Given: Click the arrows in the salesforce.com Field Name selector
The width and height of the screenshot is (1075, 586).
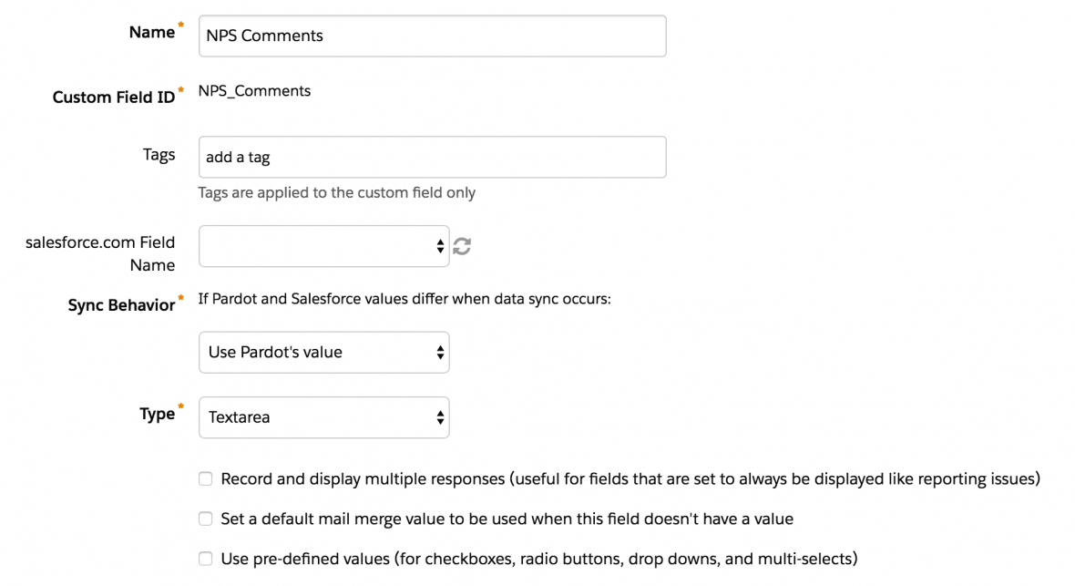Looking at the screenshot, I should [440, 245].
